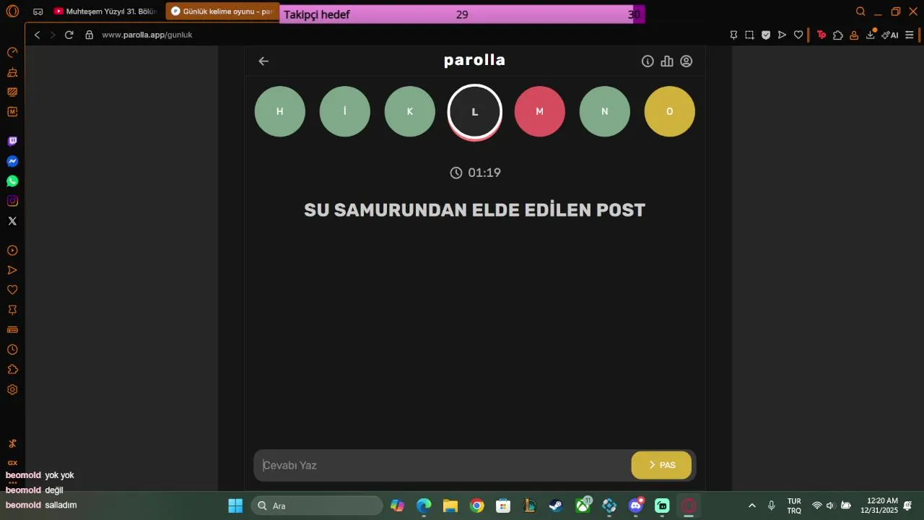Screen dimensions: 924x520
Task: Open Messenger in the sidebar
Action: pos(12,161)
